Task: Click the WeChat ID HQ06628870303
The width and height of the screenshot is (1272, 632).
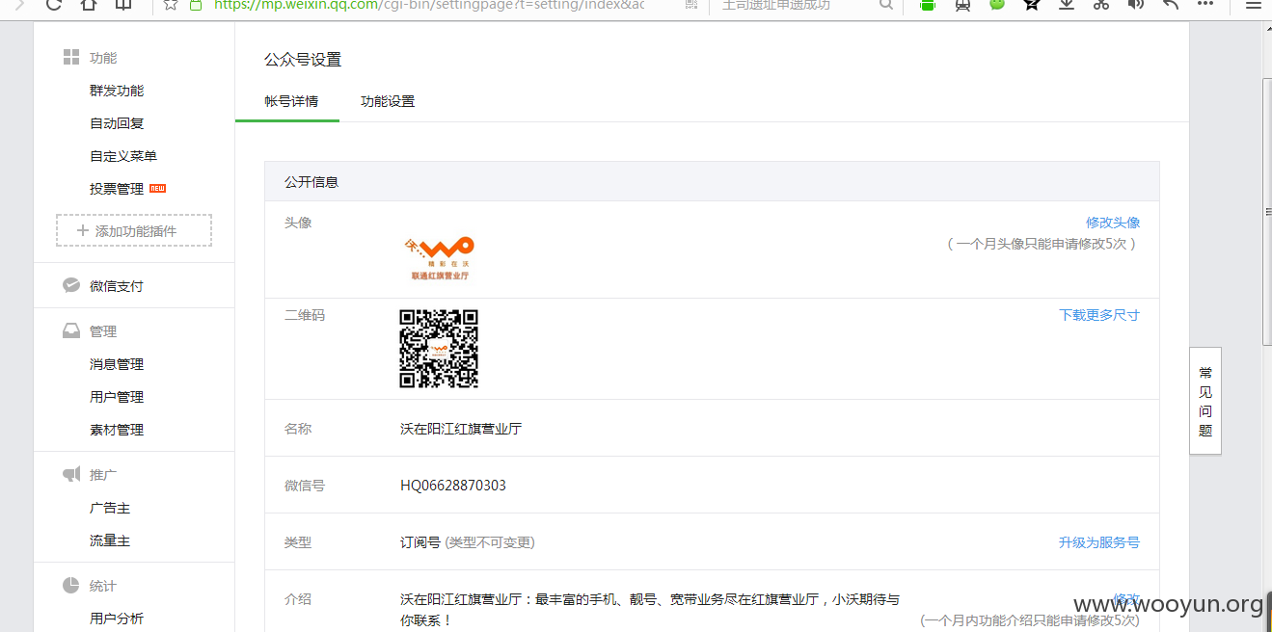Action: click(453, 486)
